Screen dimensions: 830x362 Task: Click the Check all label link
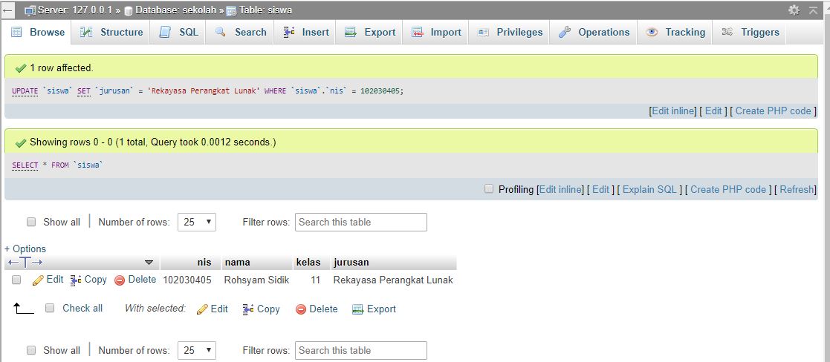pyautogui.click(x=82, y=308)
